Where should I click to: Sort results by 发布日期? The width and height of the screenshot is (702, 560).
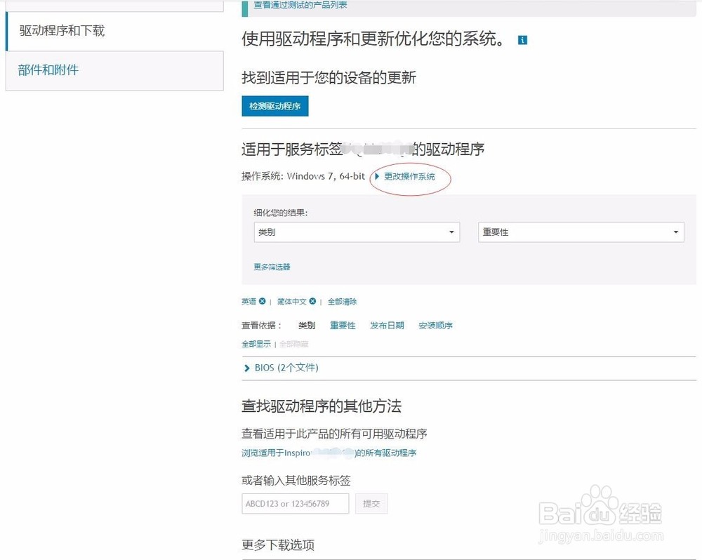tap(387, 325)
